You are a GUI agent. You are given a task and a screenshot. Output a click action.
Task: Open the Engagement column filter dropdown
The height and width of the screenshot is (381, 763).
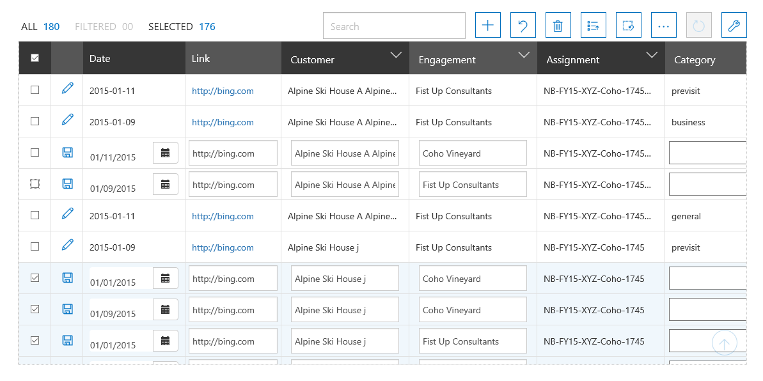tap(524, 54)
